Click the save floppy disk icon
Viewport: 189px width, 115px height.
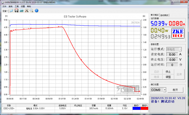pyautogui.click(x=16, y=11)
